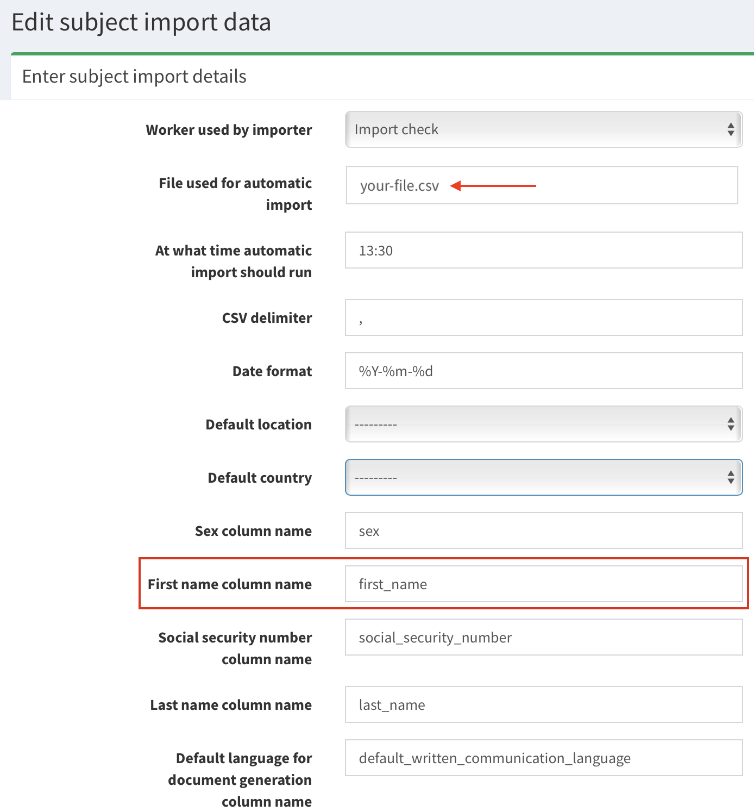Focus the default_written_communication_language field
The width and height of the screenshot is (754, 811).
(543, 758)
